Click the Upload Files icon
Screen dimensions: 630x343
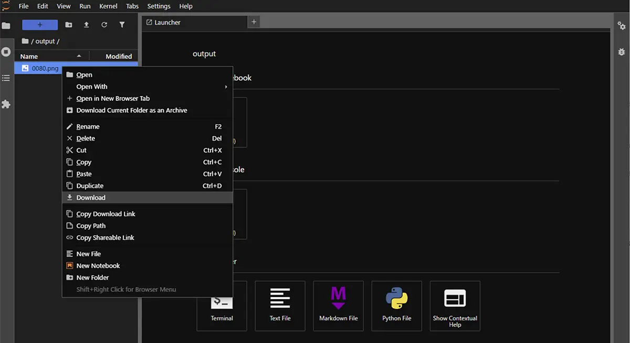tap(86, 25)
